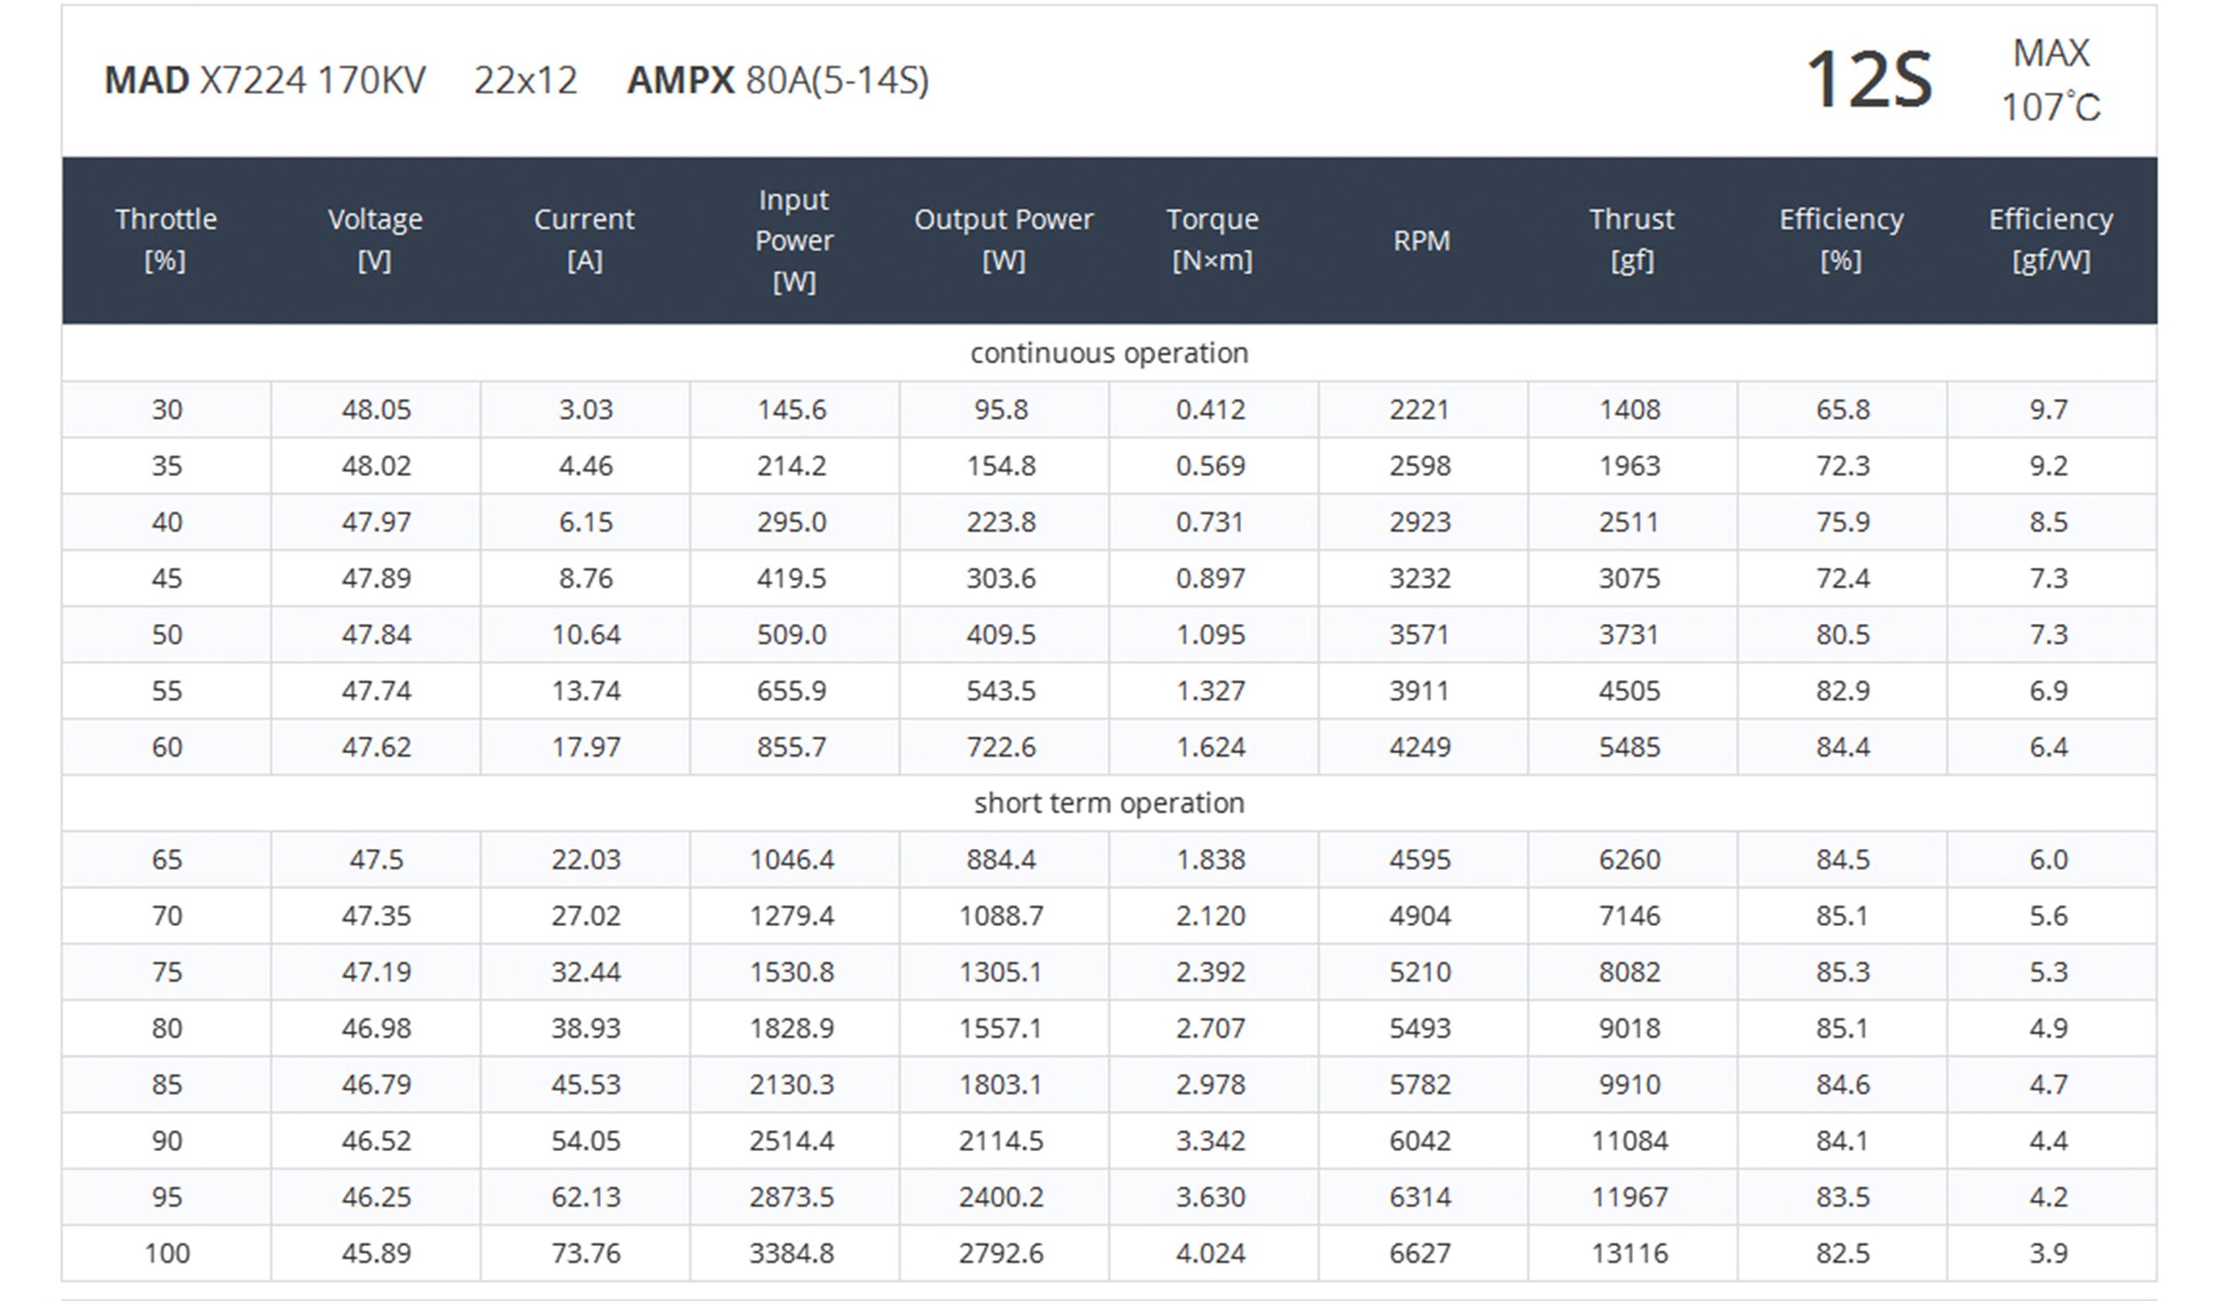Click the thrust value 13116 cell
Image resolution: width=2216 pixels, height=1301 pixels.
coord(1629,1253)
